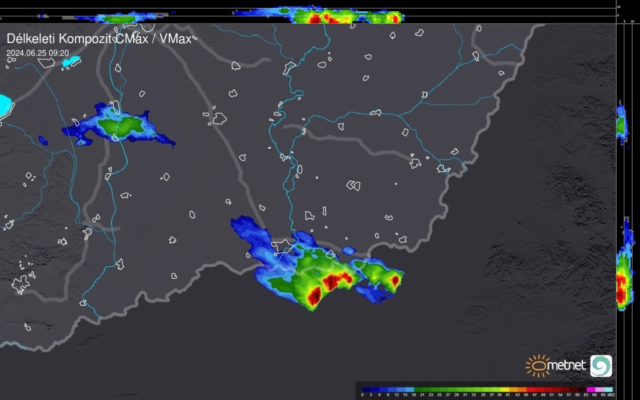
Task: Click the yellow 39 dBZ legend swatch
Action: tap(505, 389)
